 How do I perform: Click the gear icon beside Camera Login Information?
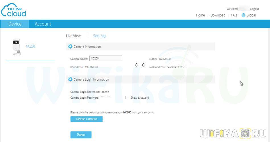(70, 79)
